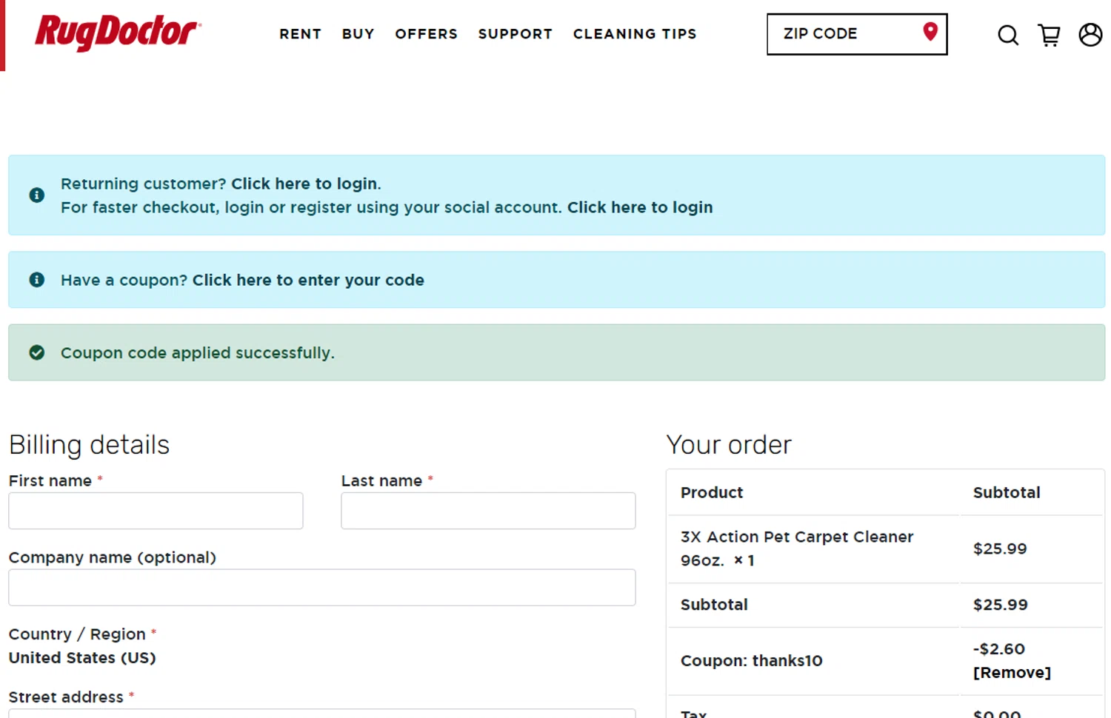1111x718 pixels.
Task: Click the 'Company name (optional)' field label
Action: click(113, 557)
